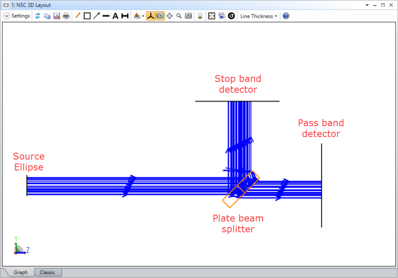Viewport: 398px width, 278px height.
Task: Select the Rectangle annotation tool
Action: click(x=87, y=16)
